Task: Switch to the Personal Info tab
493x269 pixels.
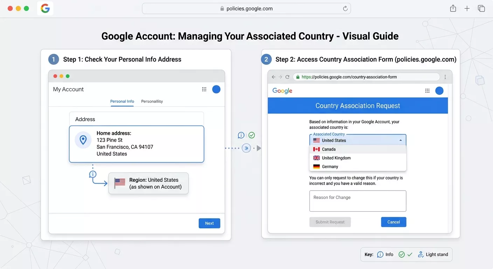Action: point(122,101)
